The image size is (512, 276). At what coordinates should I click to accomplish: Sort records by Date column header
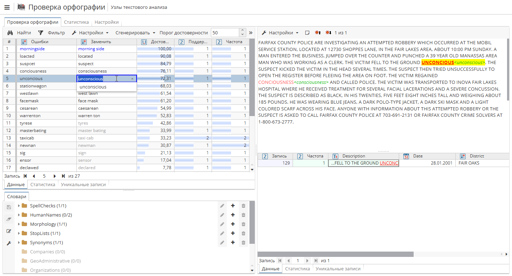point(427,156)
